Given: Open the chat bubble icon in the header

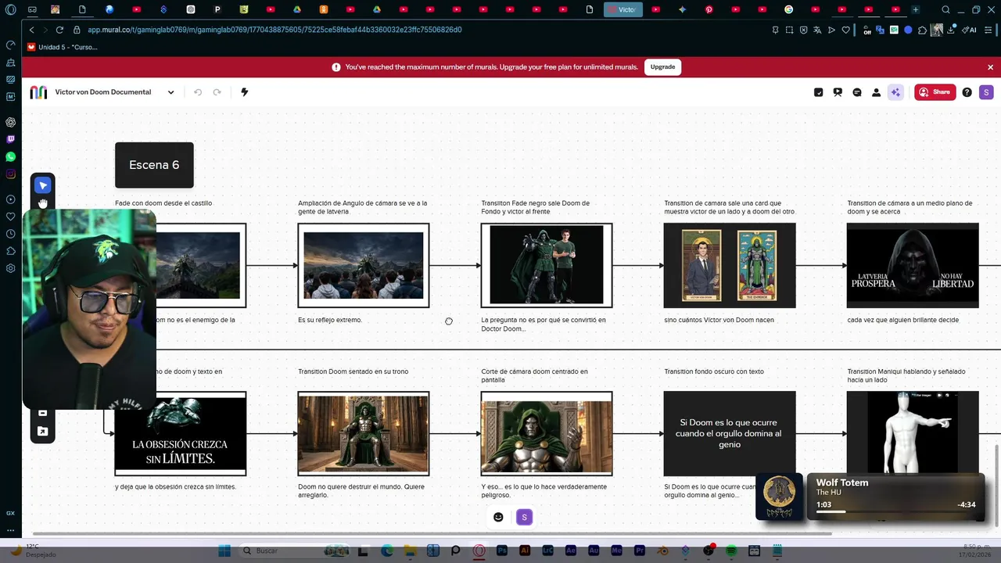Looking at the screenshot, I should pos(857,92).
